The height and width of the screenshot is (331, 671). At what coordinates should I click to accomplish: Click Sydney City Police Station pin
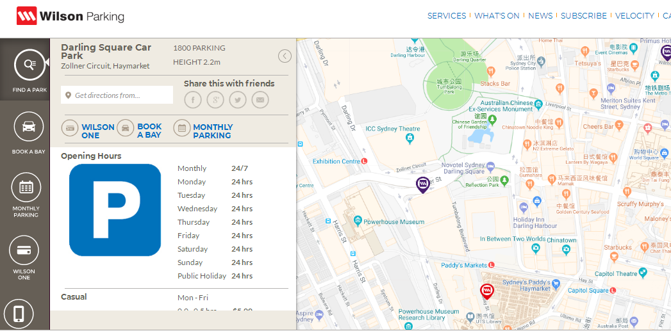click(x=542, y=61)
